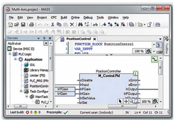This screenshot has width=174, height=121.
Task: Toggle the pin on the Devices panel
Action: [x=44, y=38]
